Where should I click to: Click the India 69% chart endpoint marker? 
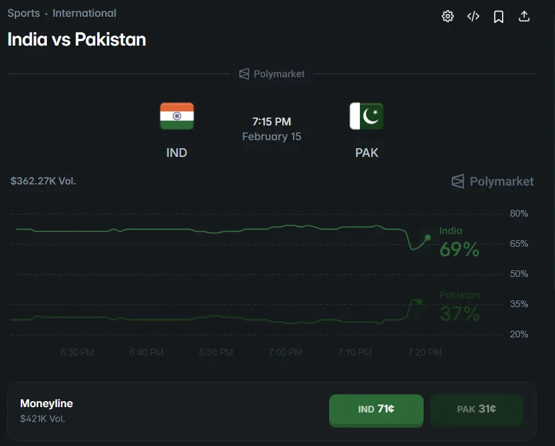coord(428,237)
